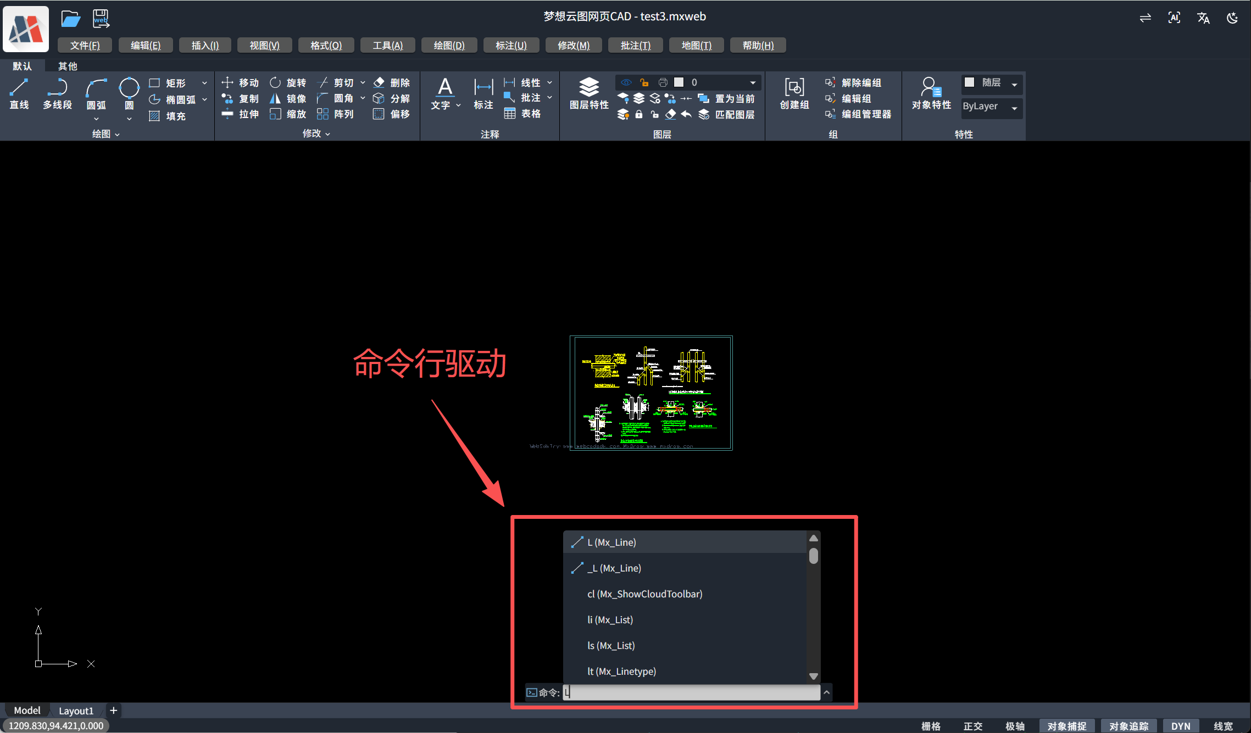Open the Edit (编辑) menu
This screenshot has height=733, width=1251.
(146, 45)
